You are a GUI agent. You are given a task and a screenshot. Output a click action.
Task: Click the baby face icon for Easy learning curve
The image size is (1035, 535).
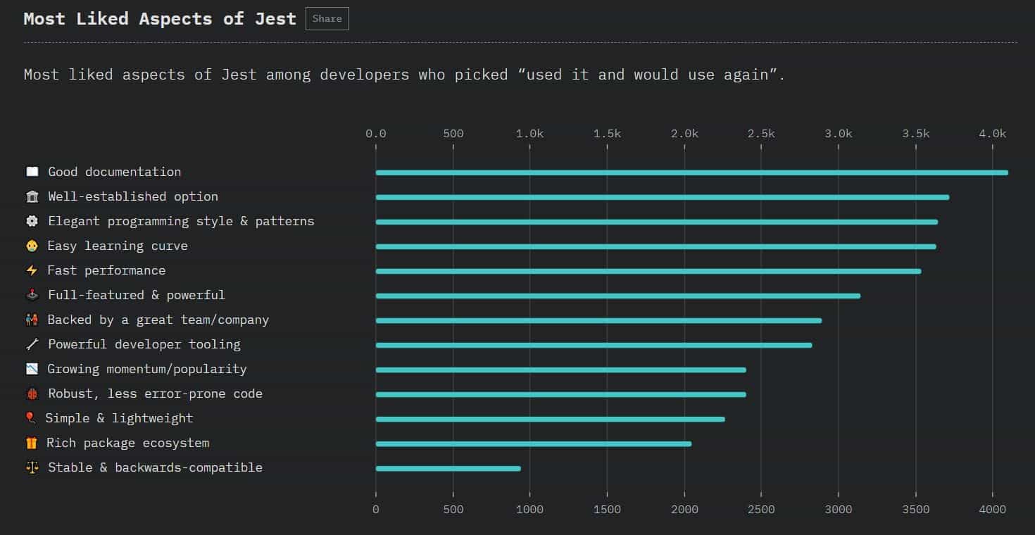click(x=32, y=246)
